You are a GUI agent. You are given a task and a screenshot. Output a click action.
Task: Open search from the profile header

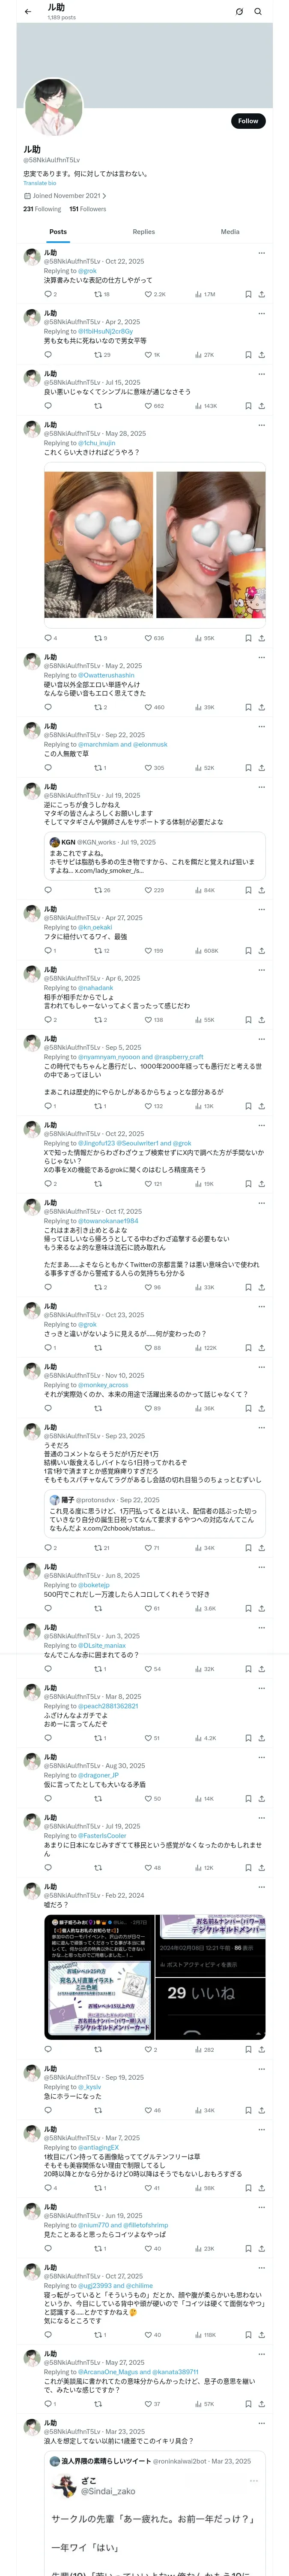pos(257,12)
